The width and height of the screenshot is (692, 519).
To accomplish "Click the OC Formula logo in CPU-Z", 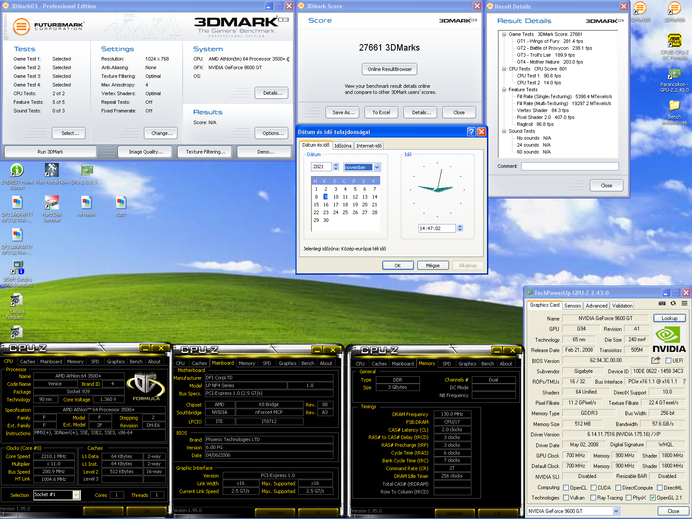I will coord(146,387).
